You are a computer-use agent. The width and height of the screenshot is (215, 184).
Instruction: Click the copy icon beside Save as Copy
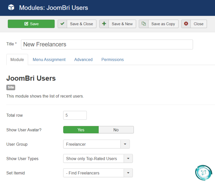tap(144, 24)
